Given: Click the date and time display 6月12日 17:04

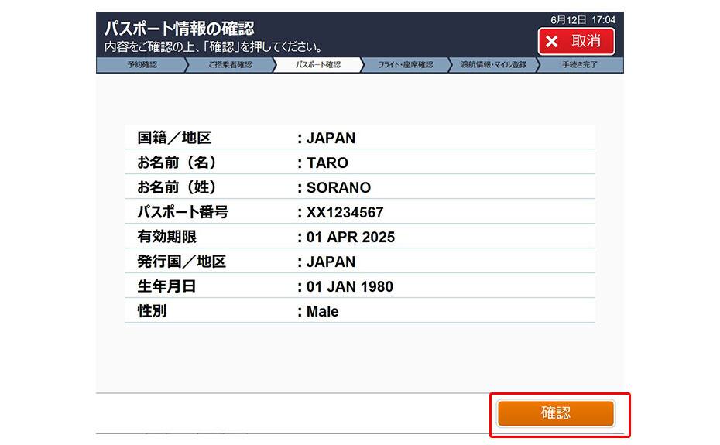Looking at the screenshot, I should pyautogui.click(x=582, y=19).
